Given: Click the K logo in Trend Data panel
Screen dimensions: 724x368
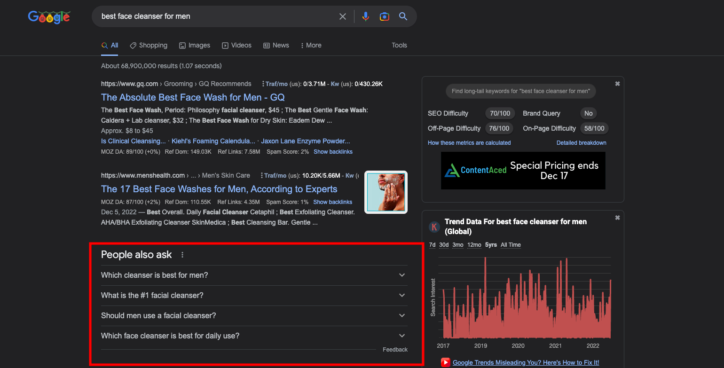Looking at the screenshot, I should 434,227.
